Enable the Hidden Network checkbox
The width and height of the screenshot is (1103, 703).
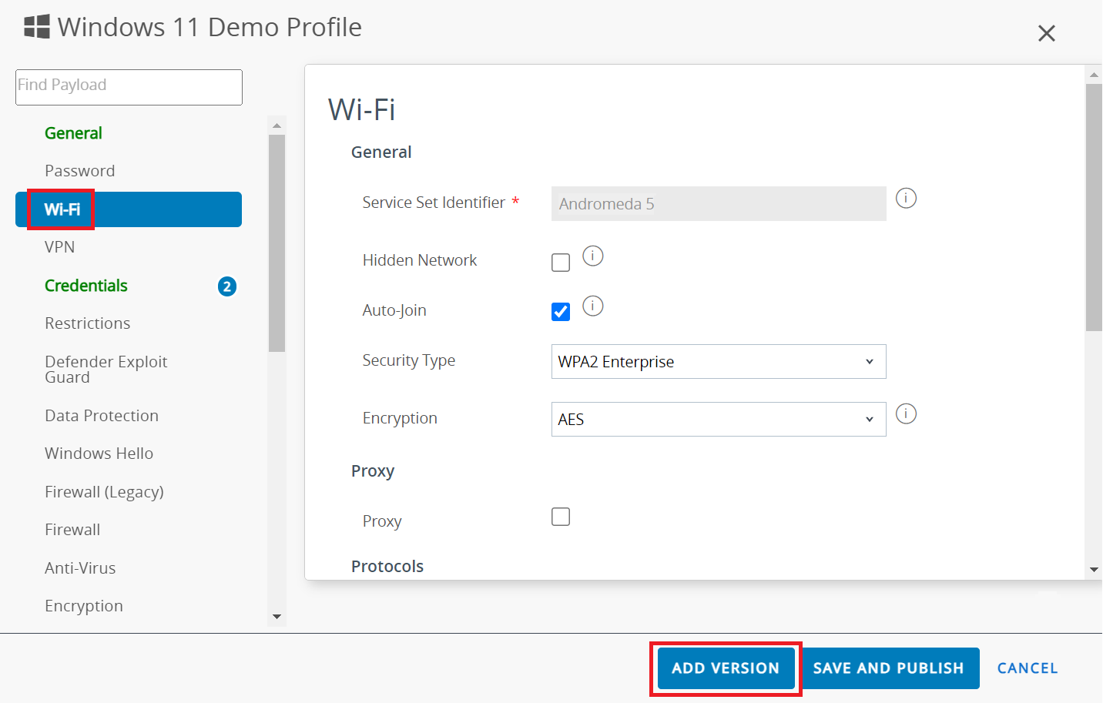561,263
